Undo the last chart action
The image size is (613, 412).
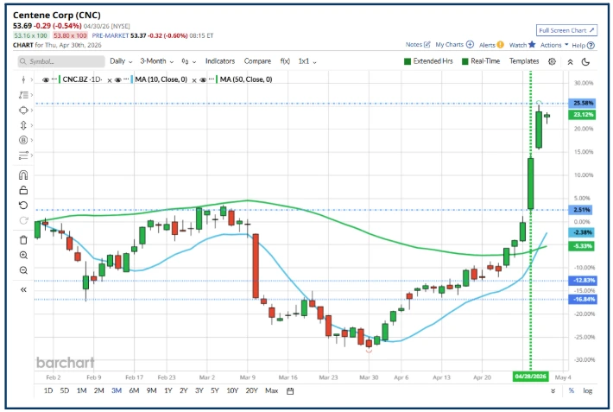click(x=23, y=205)
